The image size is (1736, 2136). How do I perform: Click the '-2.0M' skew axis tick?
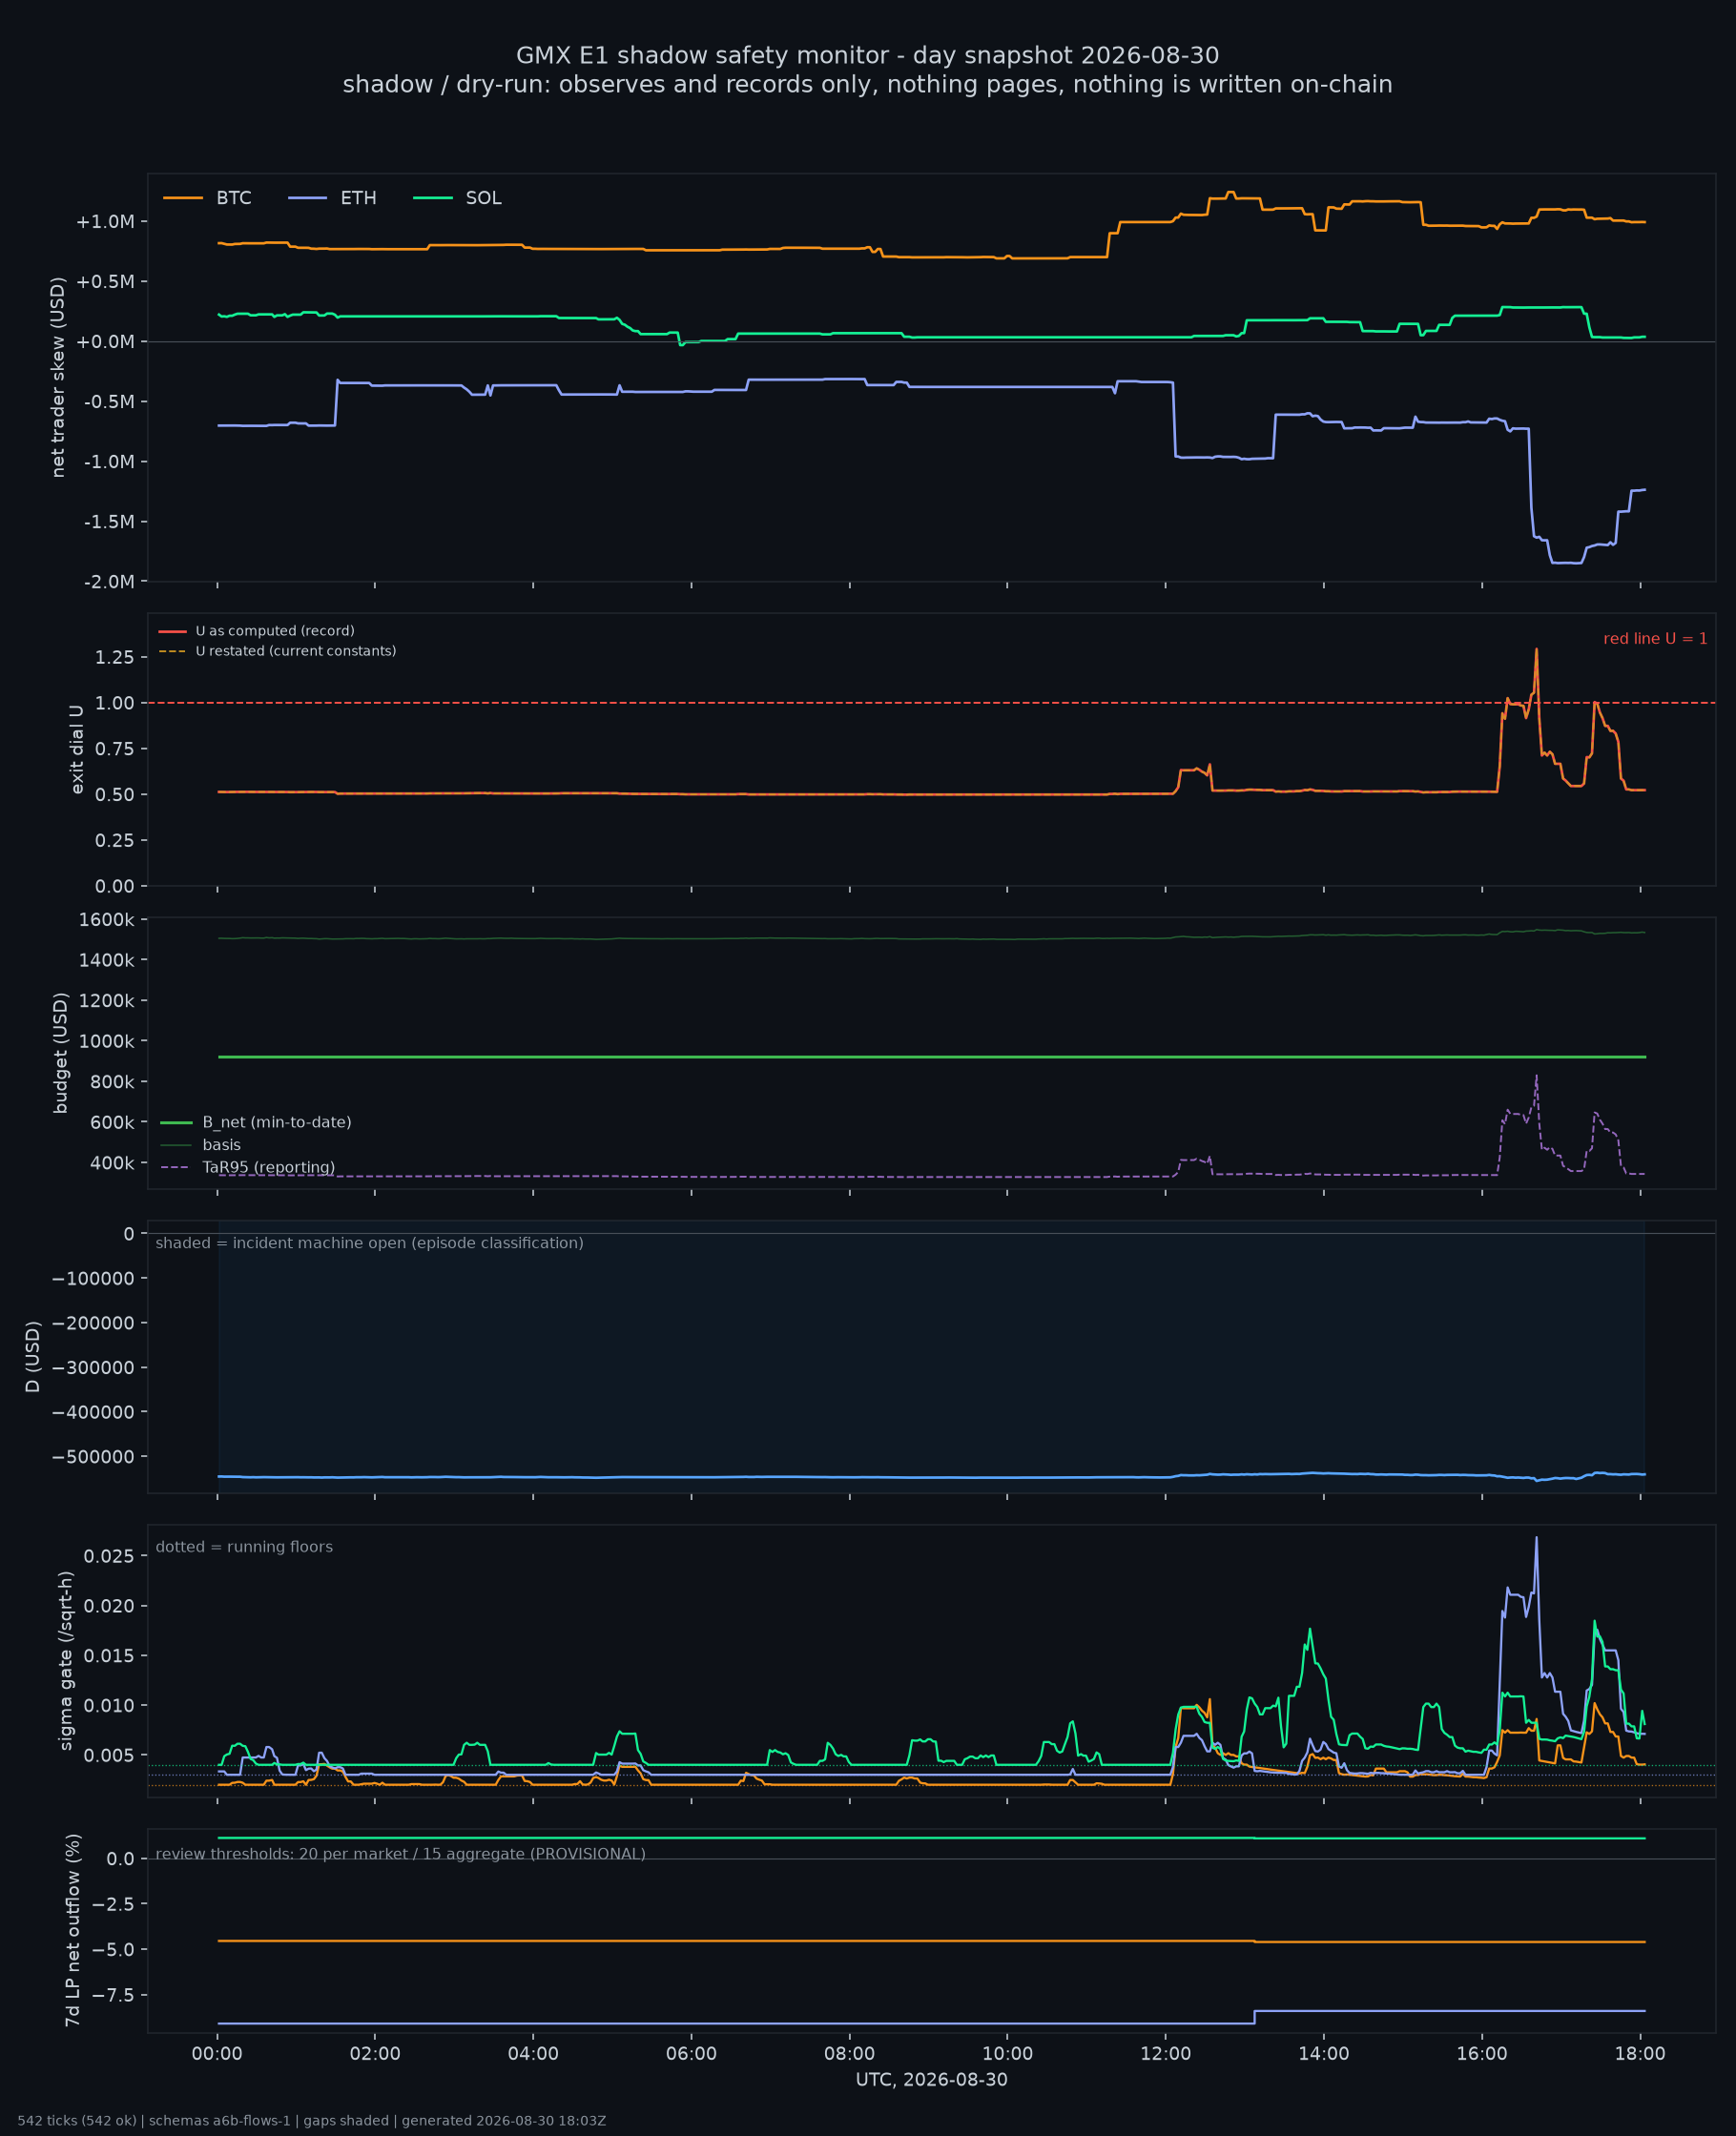coord(109,582)
